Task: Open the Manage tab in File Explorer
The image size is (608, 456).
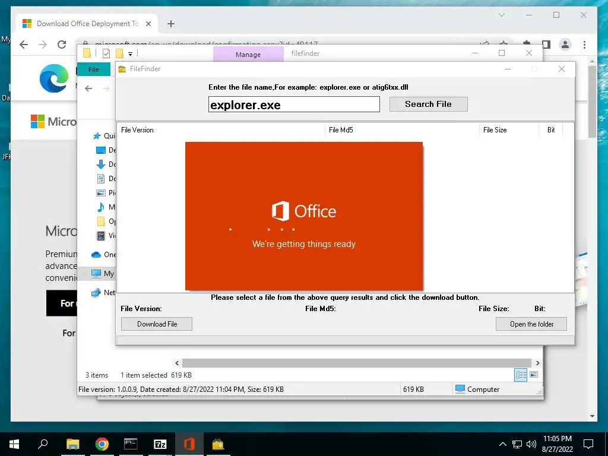Action: 248,55
